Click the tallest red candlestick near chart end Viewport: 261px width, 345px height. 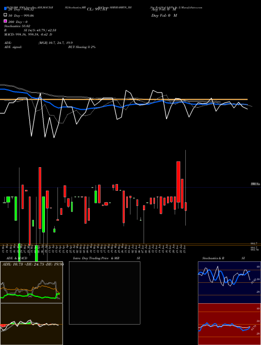point(179,182)
